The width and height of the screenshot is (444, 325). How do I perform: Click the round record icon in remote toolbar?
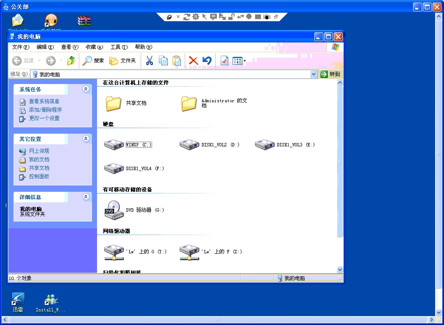(249, 17)
